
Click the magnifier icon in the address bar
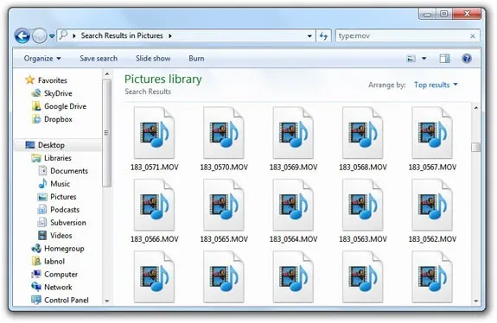tap(63, 35)
